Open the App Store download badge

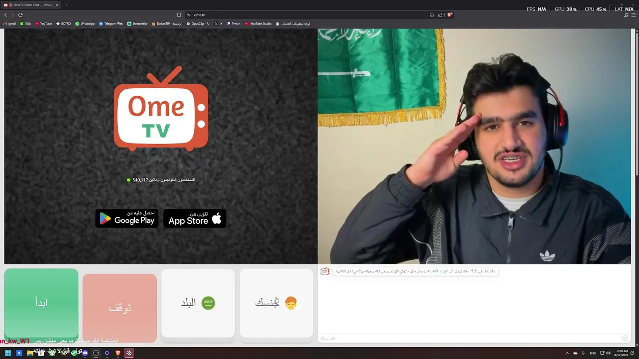(195, 218)
